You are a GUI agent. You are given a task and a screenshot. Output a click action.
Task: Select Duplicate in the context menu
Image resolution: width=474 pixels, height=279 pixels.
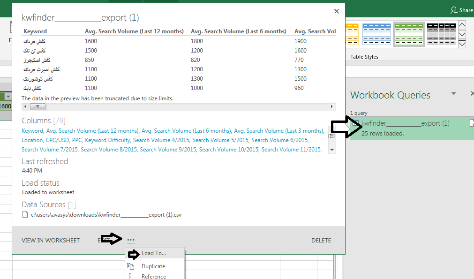coord(155,266)
